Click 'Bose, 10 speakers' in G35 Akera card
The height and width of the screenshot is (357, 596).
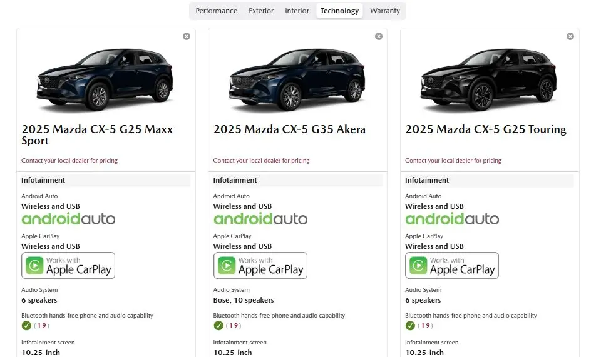tap(244, 300)
